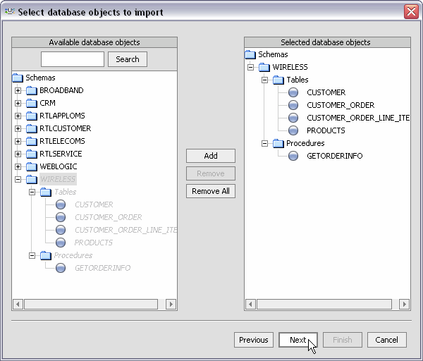Click the CUSTOMER_ORDER table icon in Selected objects
Viewport: 423px width, 361px height.
293,105
